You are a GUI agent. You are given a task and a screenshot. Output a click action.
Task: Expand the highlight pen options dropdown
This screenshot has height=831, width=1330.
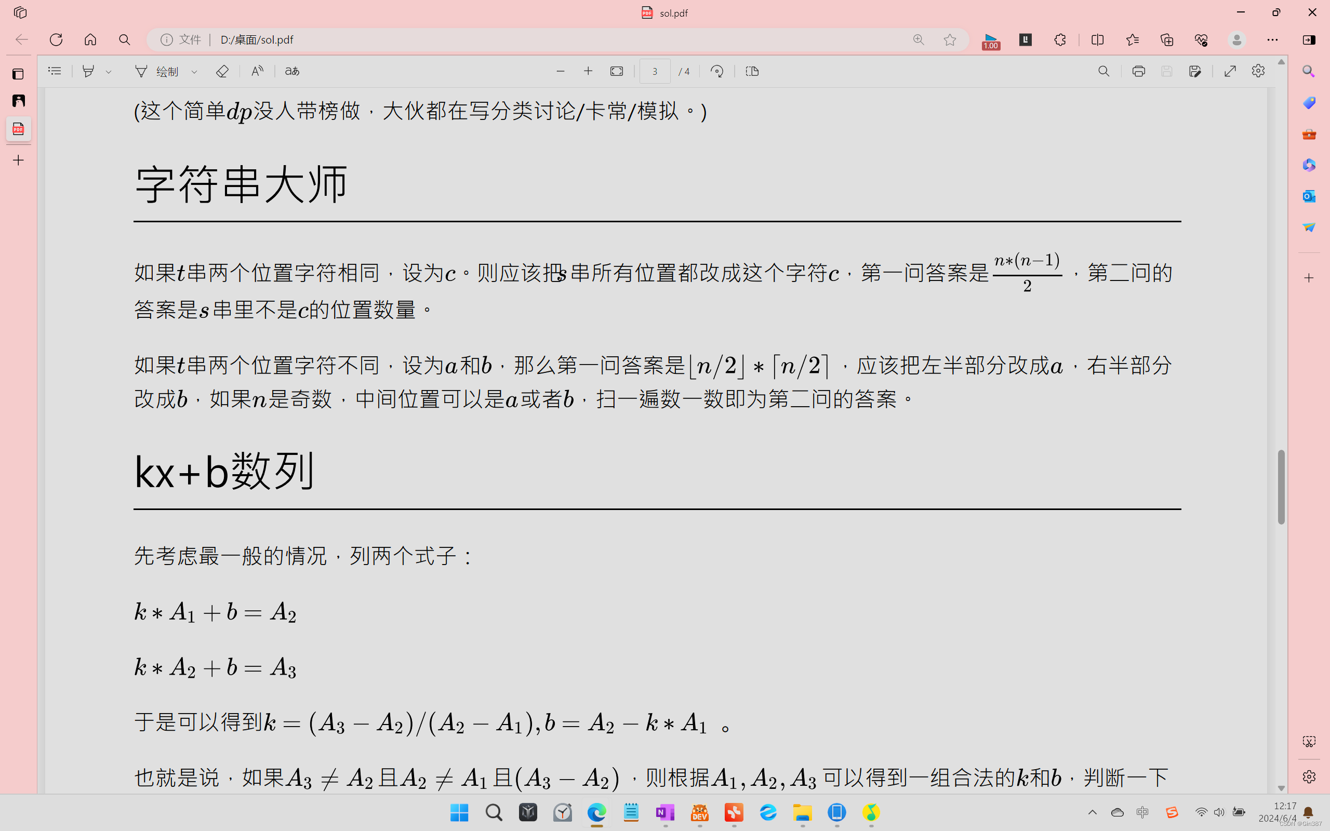108,71
